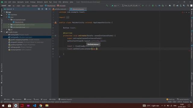Collapse the app module tree node
Viewport: 193px width, 108px height.
click(5, 12)
